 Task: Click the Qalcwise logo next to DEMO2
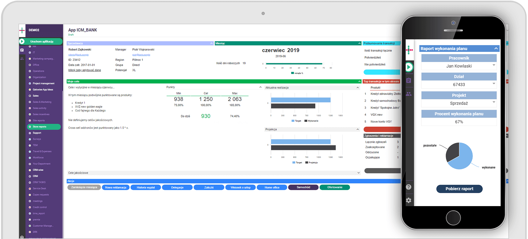[x=22, y=30]
